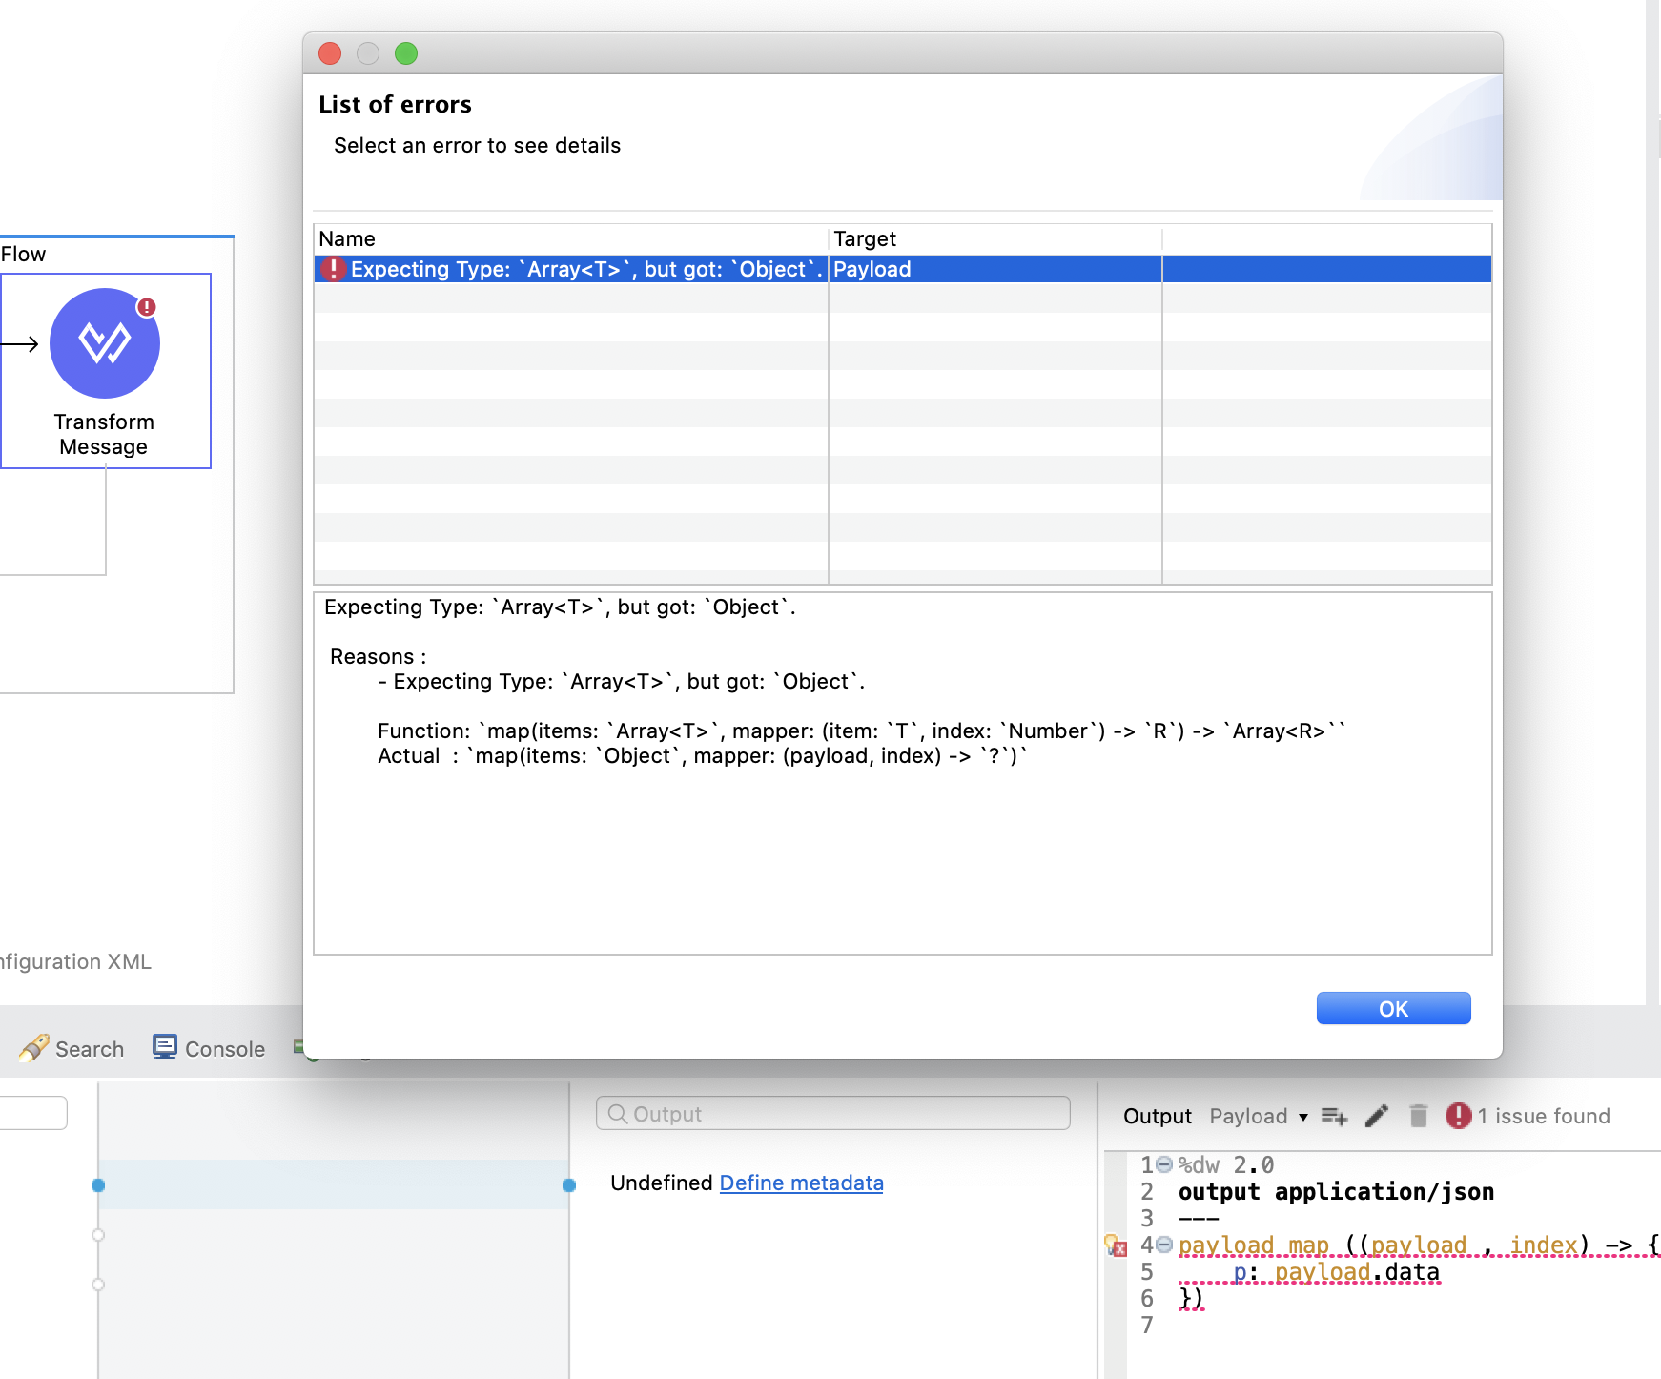Viewport: 1661px width, 1379px height.
Task: Select the Expecting Type Array error row
Action: 902,269
